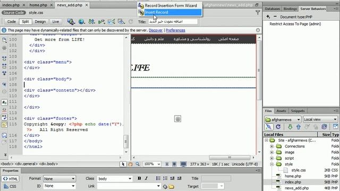Click the Multiscreen preview toolbar icon
The width and height of the screenshot is (340, 191).
click(71, 21)
